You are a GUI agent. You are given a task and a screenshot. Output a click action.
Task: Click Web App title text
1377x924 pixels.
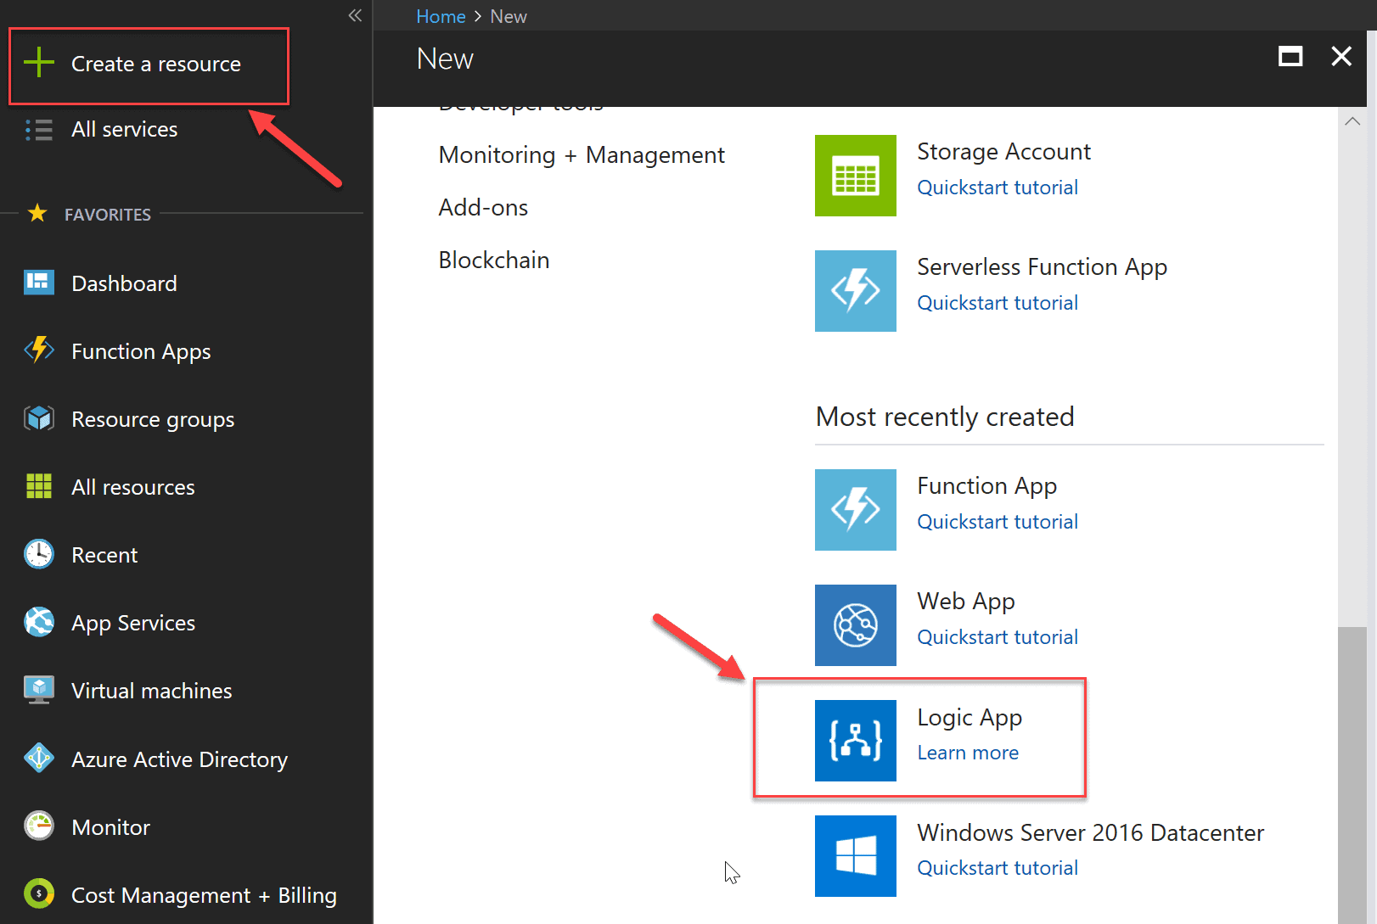[x=966, y=602]
